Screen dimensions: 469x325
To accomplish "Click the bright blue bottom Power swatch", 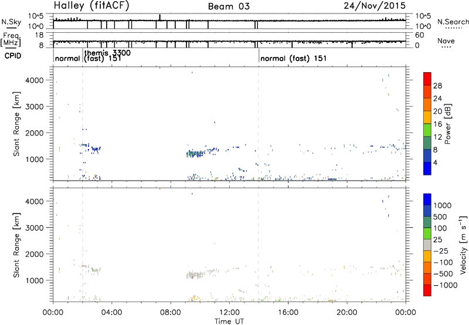I will [x=427, y=168].
